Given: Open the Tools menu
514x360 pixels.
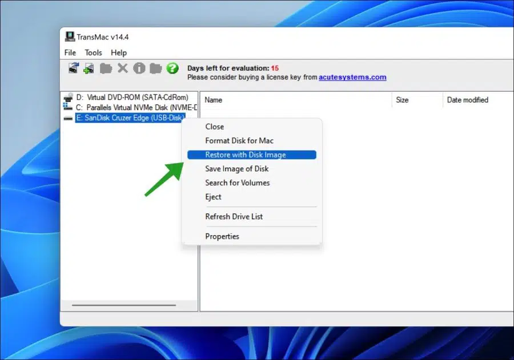Looking at the screenshot, I should click(94, 52).
